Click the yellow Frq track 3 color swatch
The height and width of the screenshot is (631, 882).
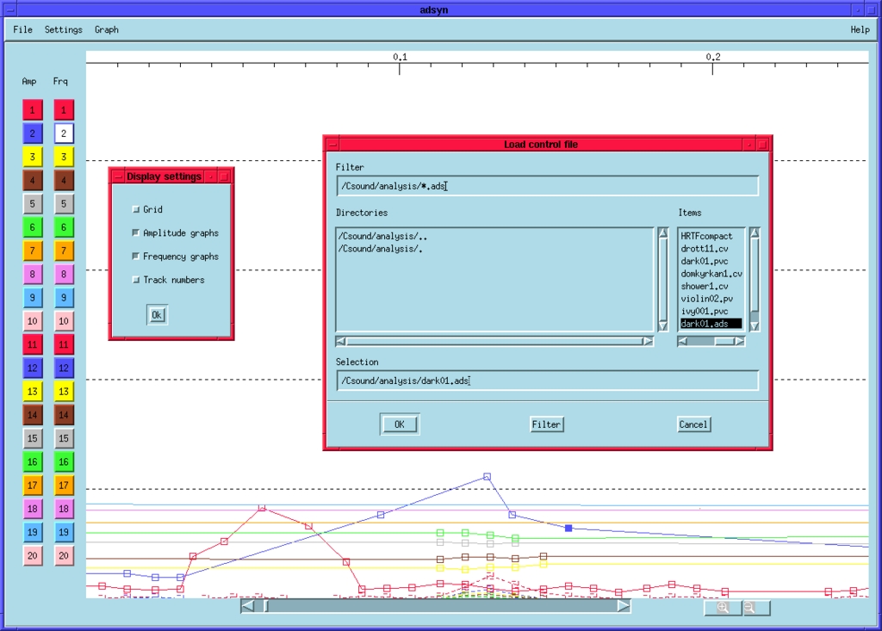point(60,157)
